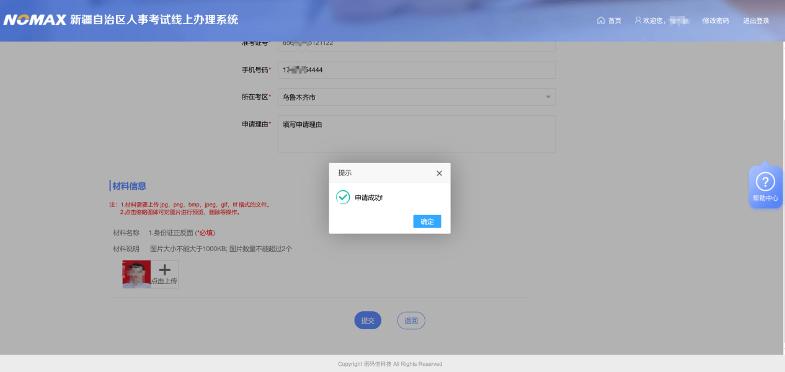Click the home icon beside 首页

tap(600, 20)
